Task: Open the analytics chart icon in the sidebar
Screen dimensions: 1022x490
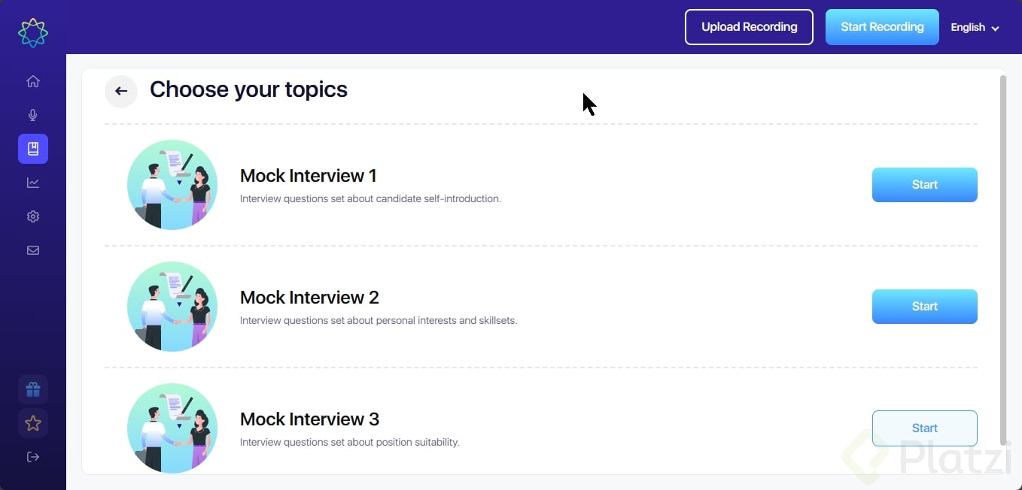Action: [x=33, y=183]
